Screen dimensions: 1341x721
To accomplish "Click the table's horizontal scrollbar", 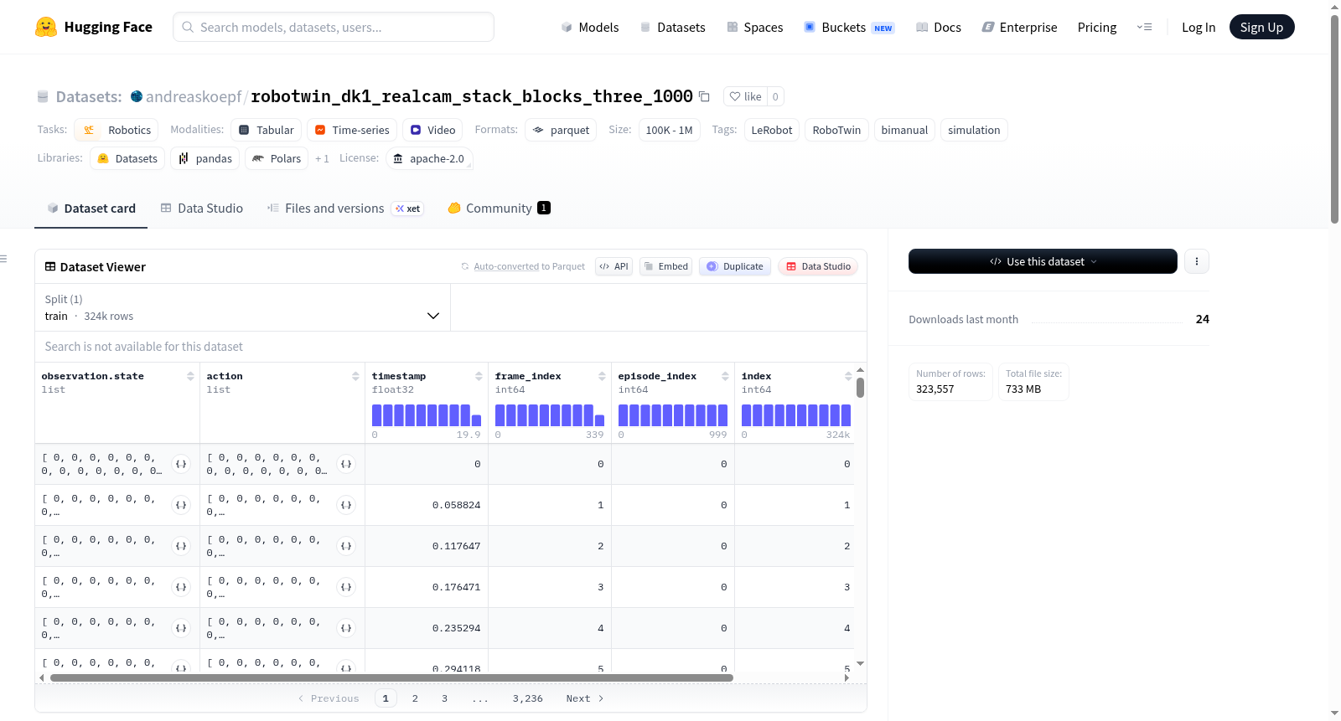I will [x=391, y=678].
